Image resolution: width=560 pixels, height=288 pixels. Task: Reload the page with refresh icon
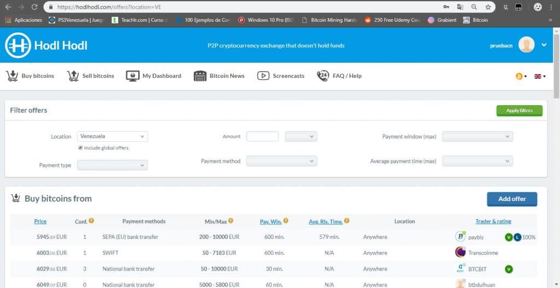coord(34,7)
